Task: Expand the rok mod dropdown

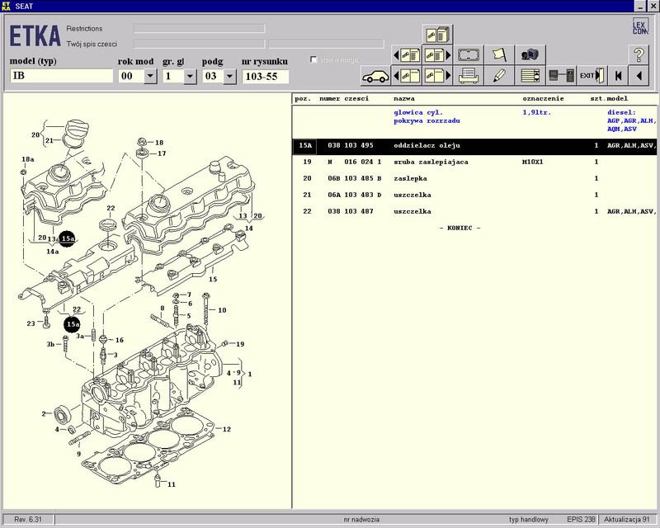Action: click(x=150, y=76)
